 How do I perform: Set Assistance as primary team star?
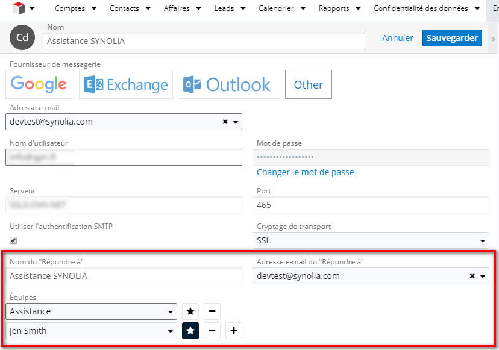tap(190, 311)
